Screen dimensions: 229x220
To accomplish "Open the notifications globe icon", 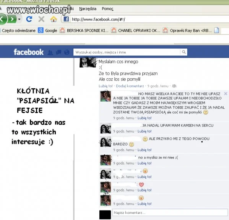I will (67, 52).
